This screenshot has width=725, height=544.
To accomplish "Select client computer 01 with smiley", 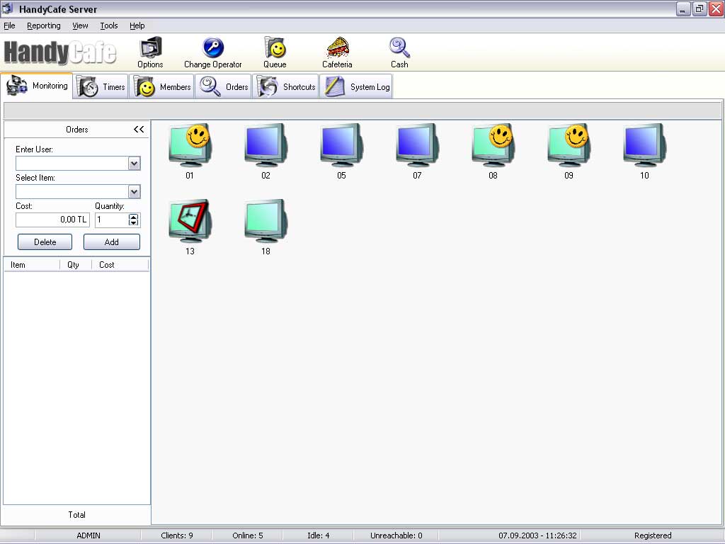I will [x=190, y=146].
